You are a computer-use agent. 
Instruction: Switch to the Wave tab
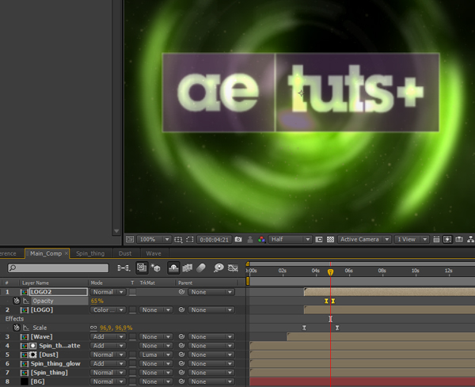[154, 253]
